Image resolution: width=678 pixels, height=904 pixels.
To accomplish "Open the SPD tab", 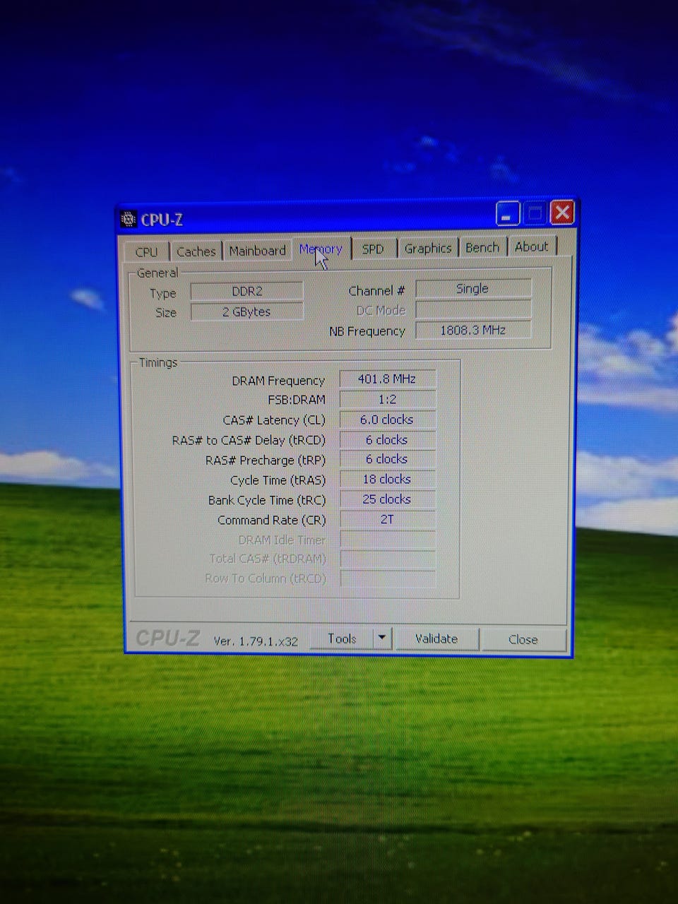I will tap(373, 249).
